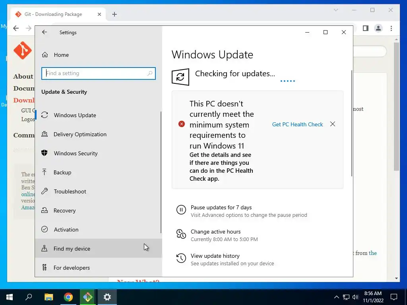Go back using the Settings back arrow
This screenshot has width=407, height=305.
point(45,32)
